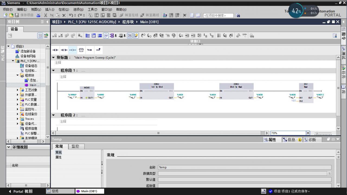Open an existing project
Screen dimensions: 347x195
(11, 15)
